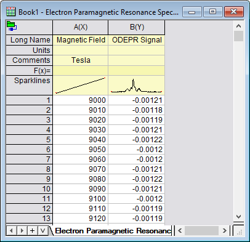
Task: Click vertical scrollbar down arrow
Action: tap(238, 217)
